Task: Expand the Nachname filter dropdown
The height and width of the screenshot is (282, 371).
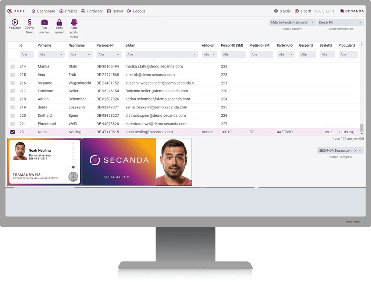Action: point(89,54)
